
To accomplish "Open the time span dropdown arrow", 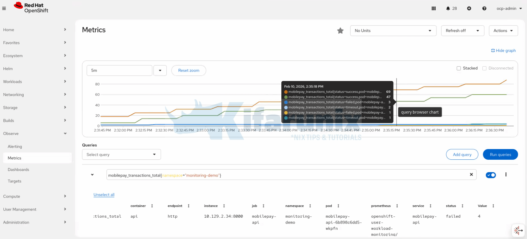I will pos(160,70).
